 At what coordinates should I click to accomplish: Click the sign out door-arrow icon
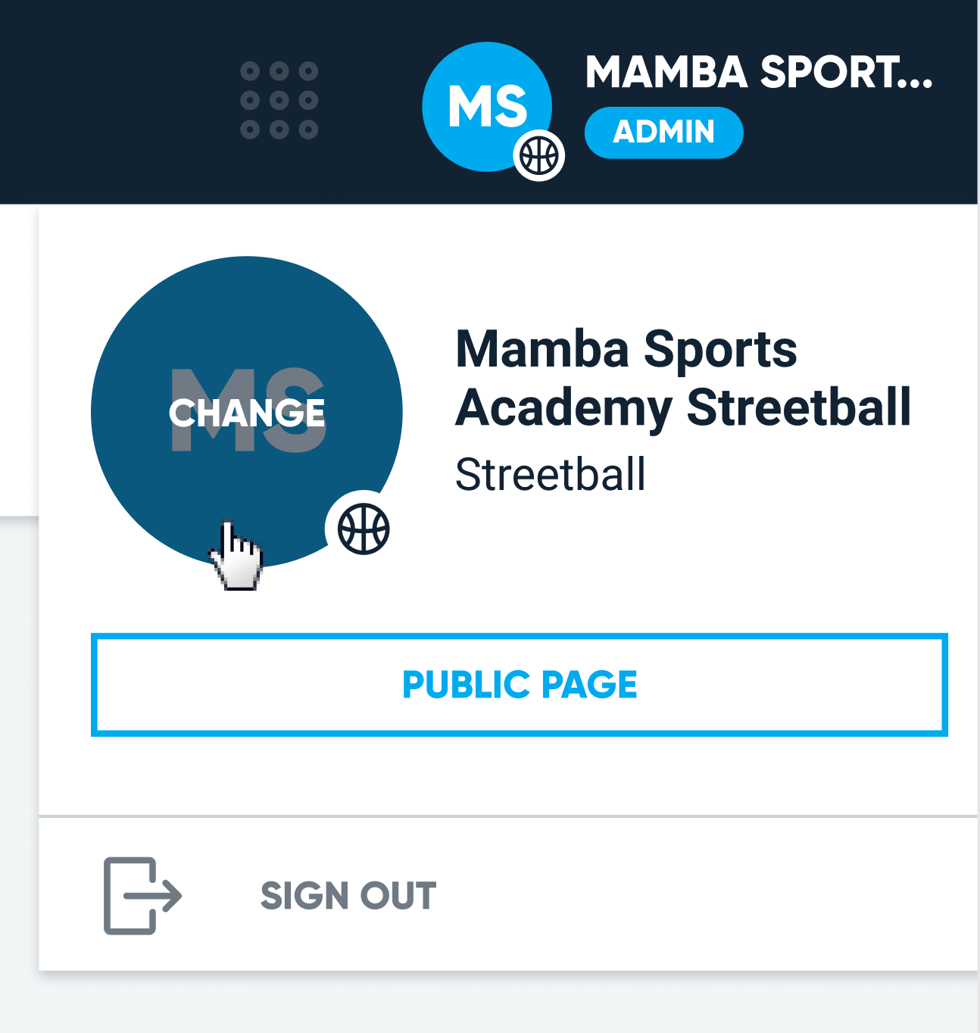click(142, 895)
